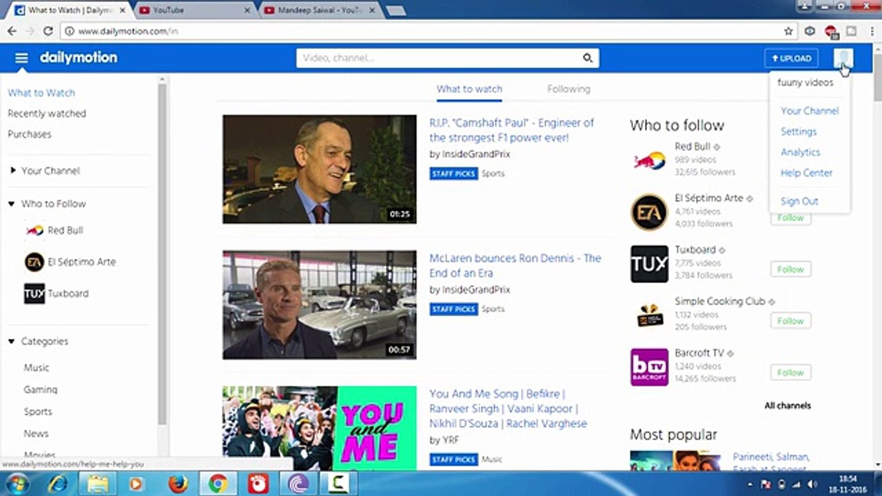882x496 pixels.
Task: Open the user avatar menu
Action: pyautogui.click(x=843, y=58)
